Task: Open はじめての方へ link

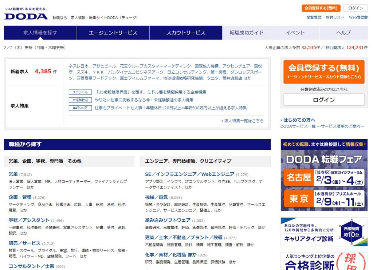Action: click(299, 120)
